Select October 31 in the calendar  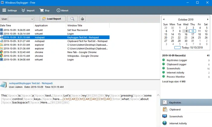193,41
